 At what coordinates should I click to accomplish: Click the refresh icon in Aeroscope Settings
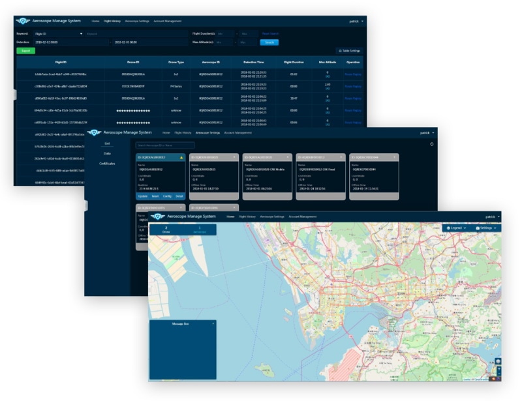[x=432, y=144]
